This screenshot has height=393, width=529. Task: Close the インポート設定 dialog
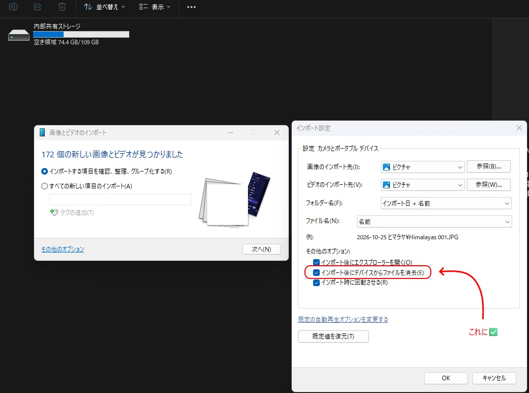pyautogui.click(x=519, y=128)
